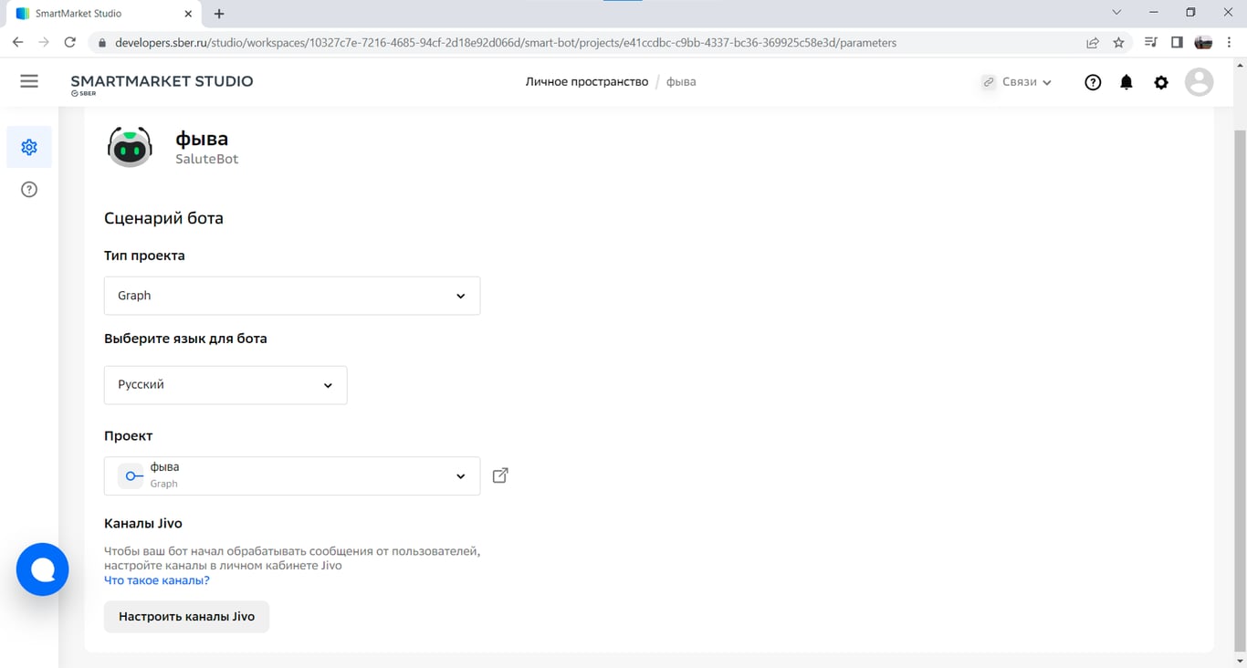Viewport: 1247px width, 668px height.
Task: Go to Личное пространство breadcrumb
Action: pos(587,82)
